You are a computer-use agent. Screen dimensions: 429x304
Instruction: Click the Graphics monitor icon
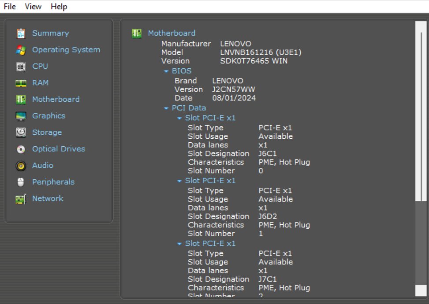coord(21,116)
